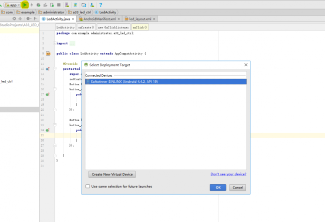Click scroll-from-source target icon in project panel
The image size is (325, 222).
click(14, 18)
